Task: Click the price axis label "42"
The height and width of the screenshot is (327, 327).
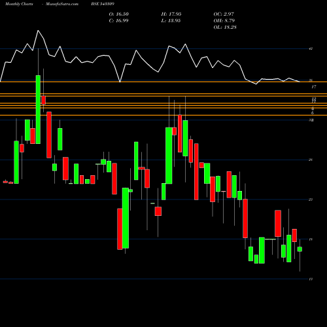Action: point(311,48)
